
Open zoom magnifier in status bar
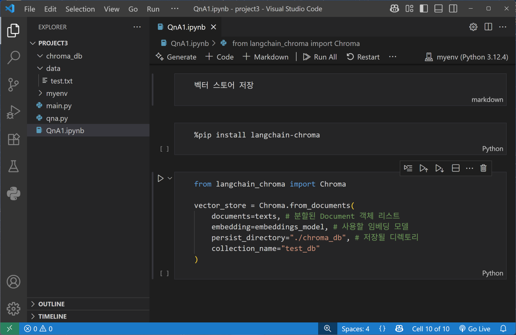[328, 329]
